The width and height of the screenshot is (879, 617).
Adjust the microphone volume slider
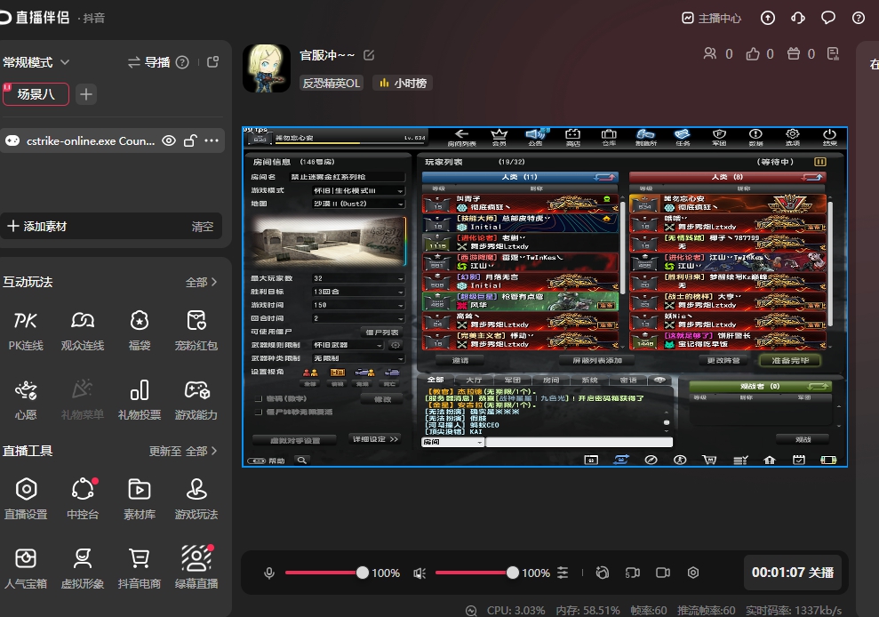tap(324, 573)
